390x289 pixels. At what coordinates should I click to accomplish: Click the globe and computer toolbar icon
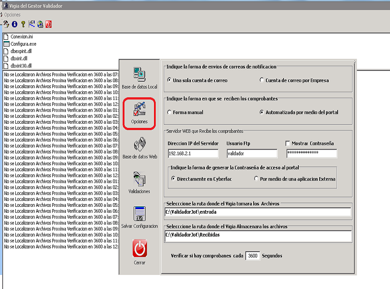[40, 24]
